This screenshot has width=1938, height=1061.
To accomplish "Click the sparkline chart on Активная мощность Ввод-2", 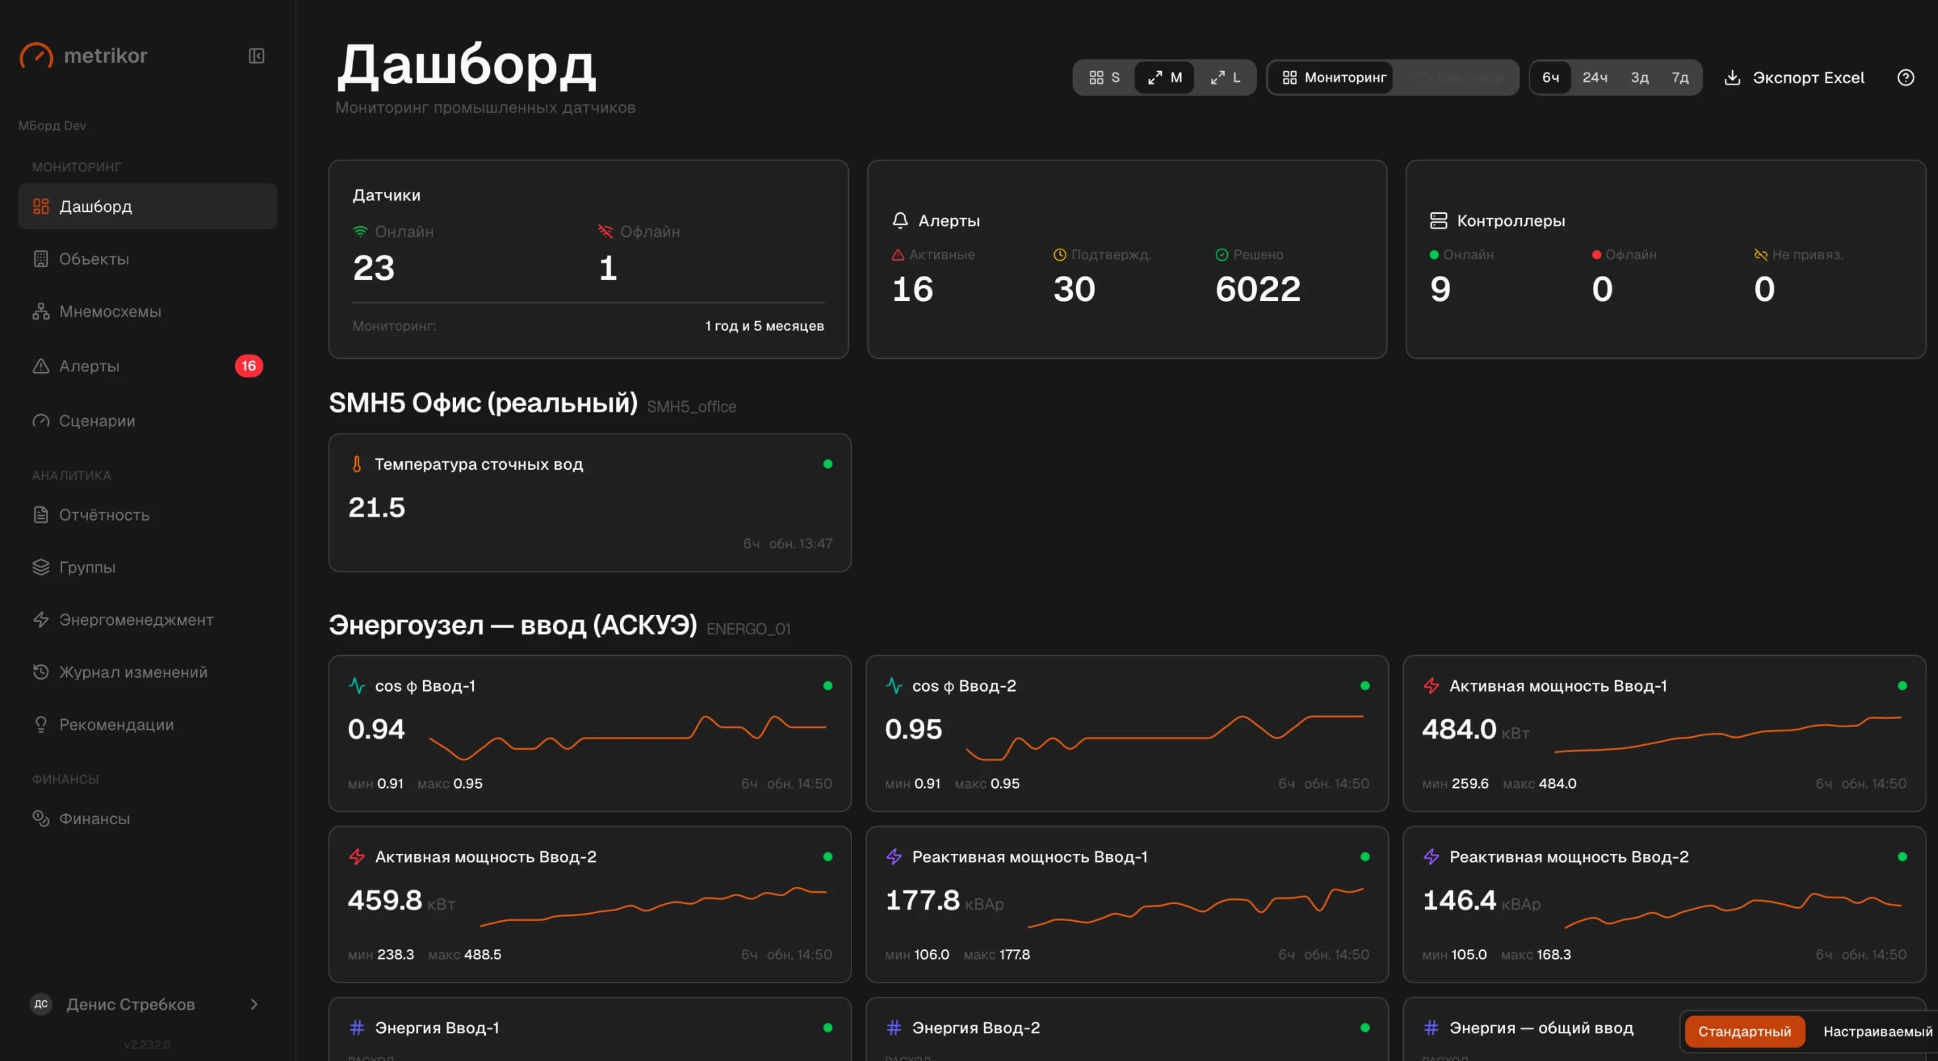I will pyautogui.click(x=653, y=905).
